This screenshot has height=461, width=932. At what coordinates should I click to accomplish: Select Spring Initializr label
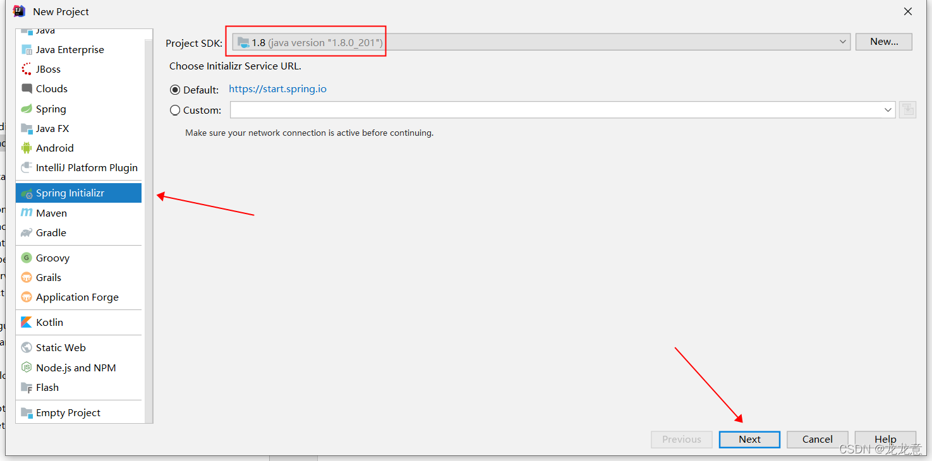click(x=70, y=193)
